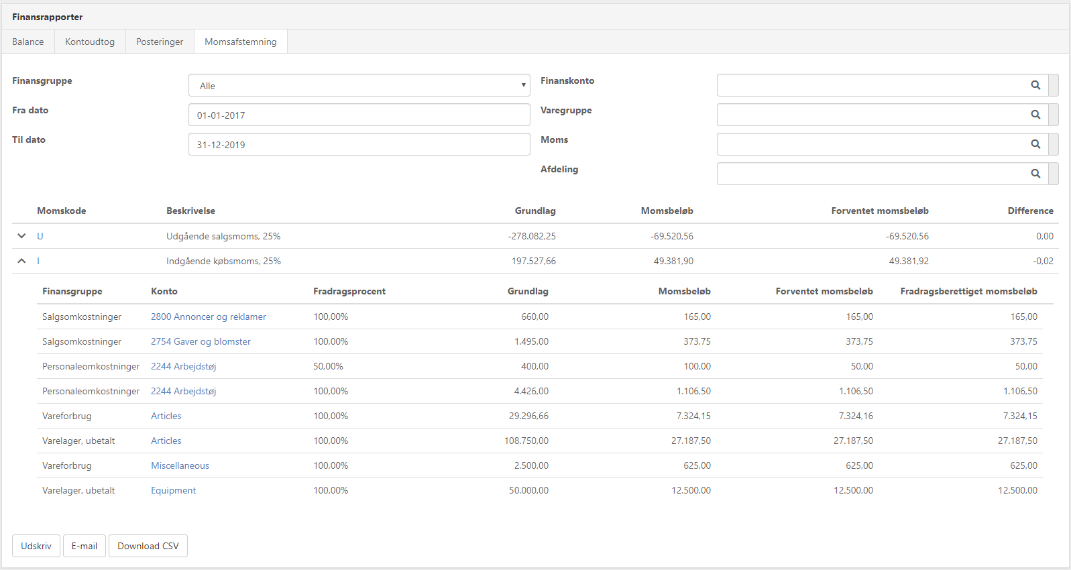
Task: Open Articles link in Varelager, ubetalt row
Action: tap(166, 441)
